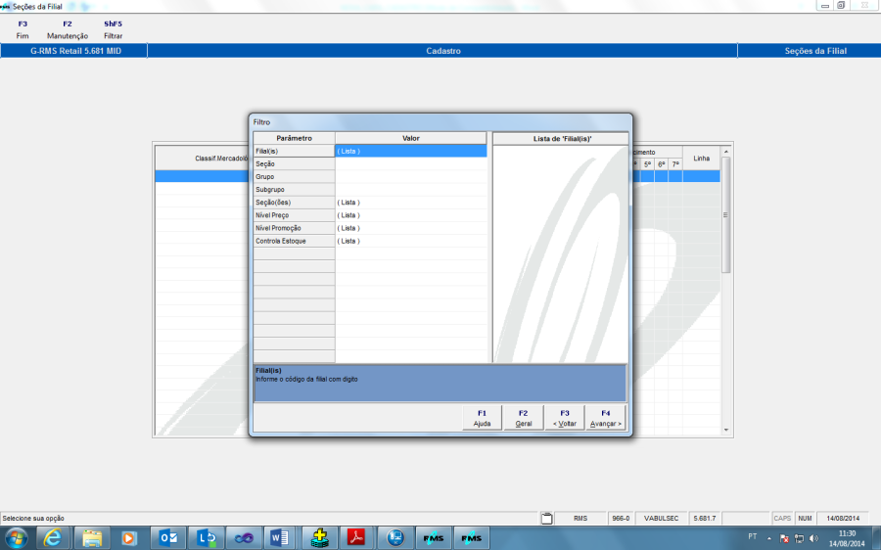Click the F3 Fim toolbar button

point(23,29)
